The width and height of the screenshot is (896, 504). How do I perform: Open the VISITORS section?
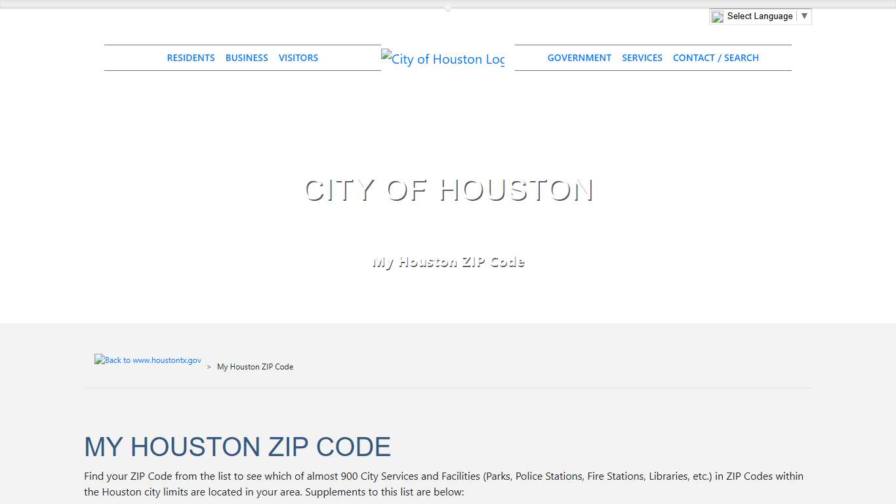[x=298, y=58]
